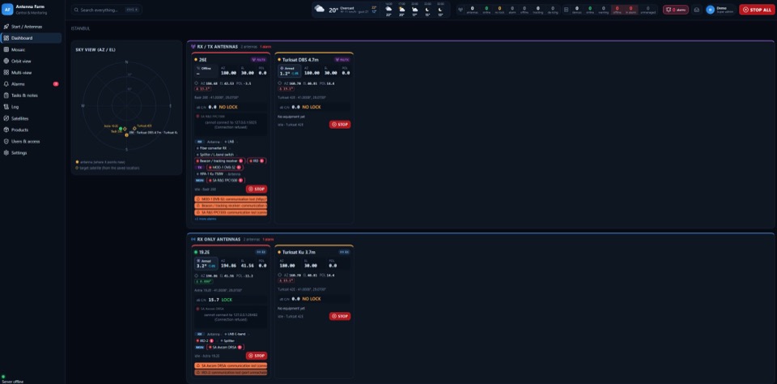The height and width of the screenshot is (384, 777).
Task: Select the Beacon / tracking receiver device chip
Action: (x=219, y=160)
